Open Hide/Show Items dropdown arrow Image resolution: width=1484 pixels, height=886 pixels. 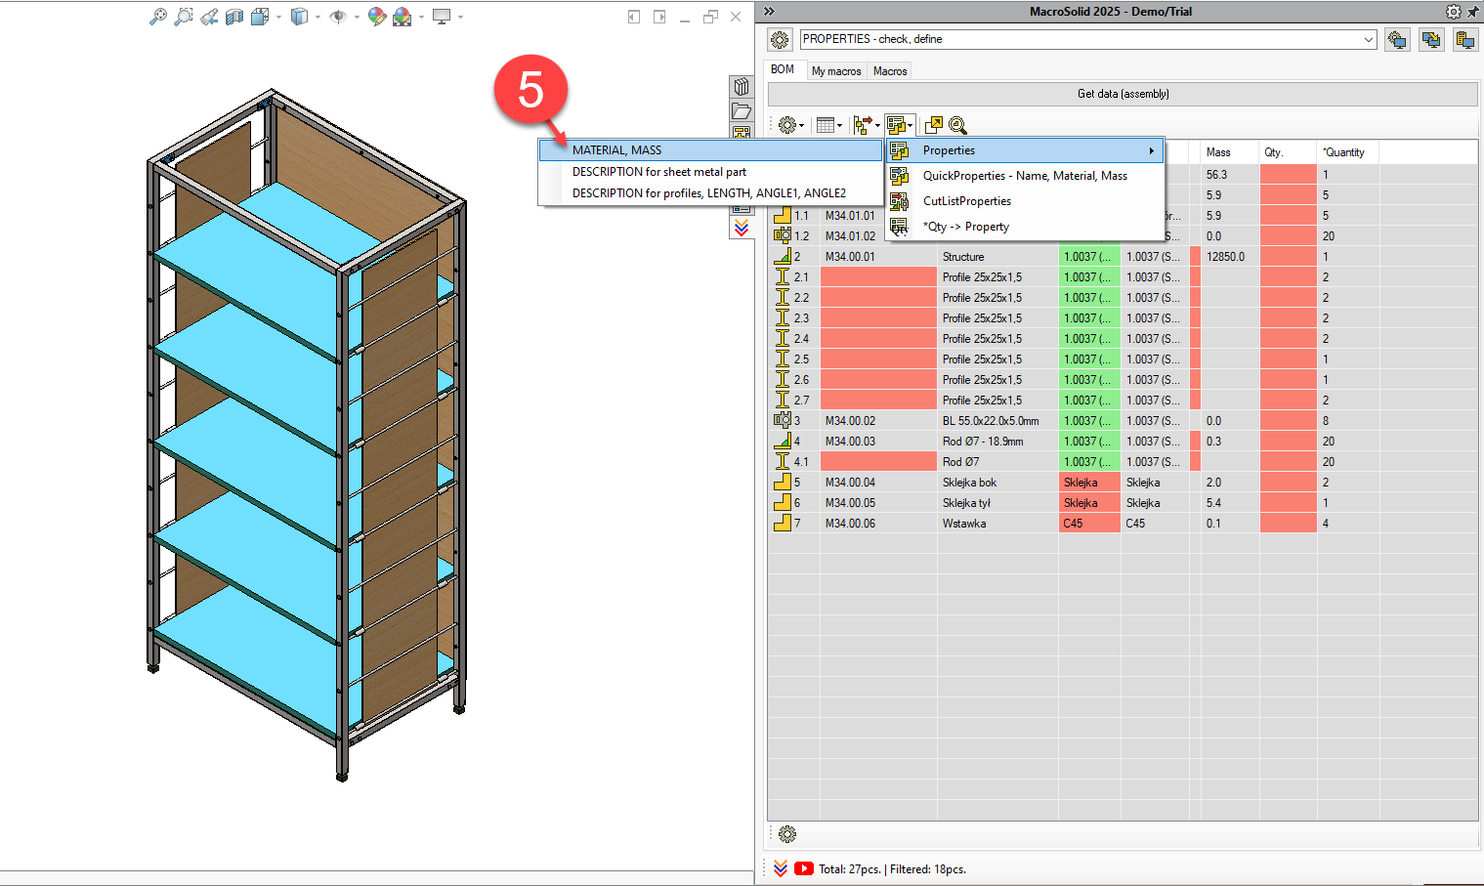point(357,17)
